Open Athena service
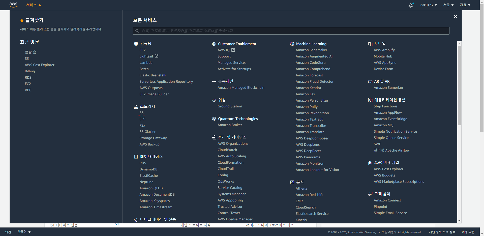 tap(301, 188)
